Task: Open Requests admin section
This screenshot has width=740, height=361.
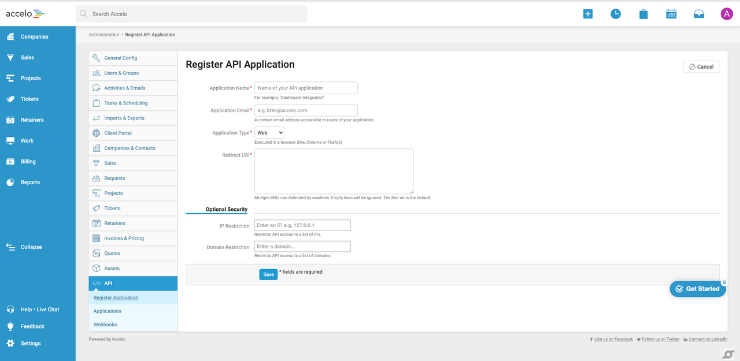Action: (x=133, y=178)
